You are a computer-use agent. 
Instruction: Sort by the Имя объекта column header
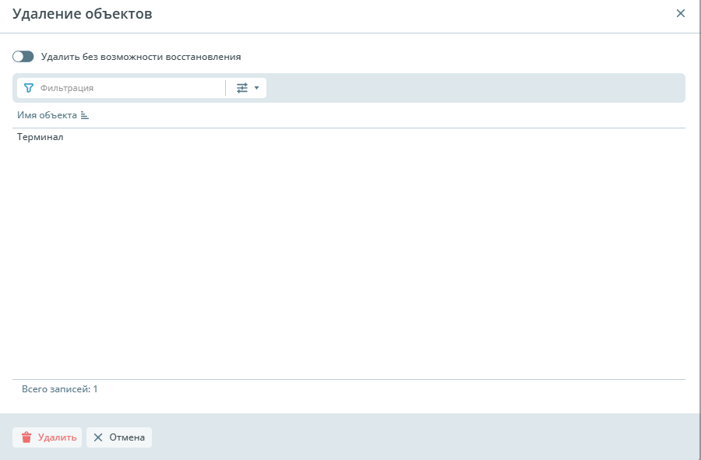coord(47,115)
